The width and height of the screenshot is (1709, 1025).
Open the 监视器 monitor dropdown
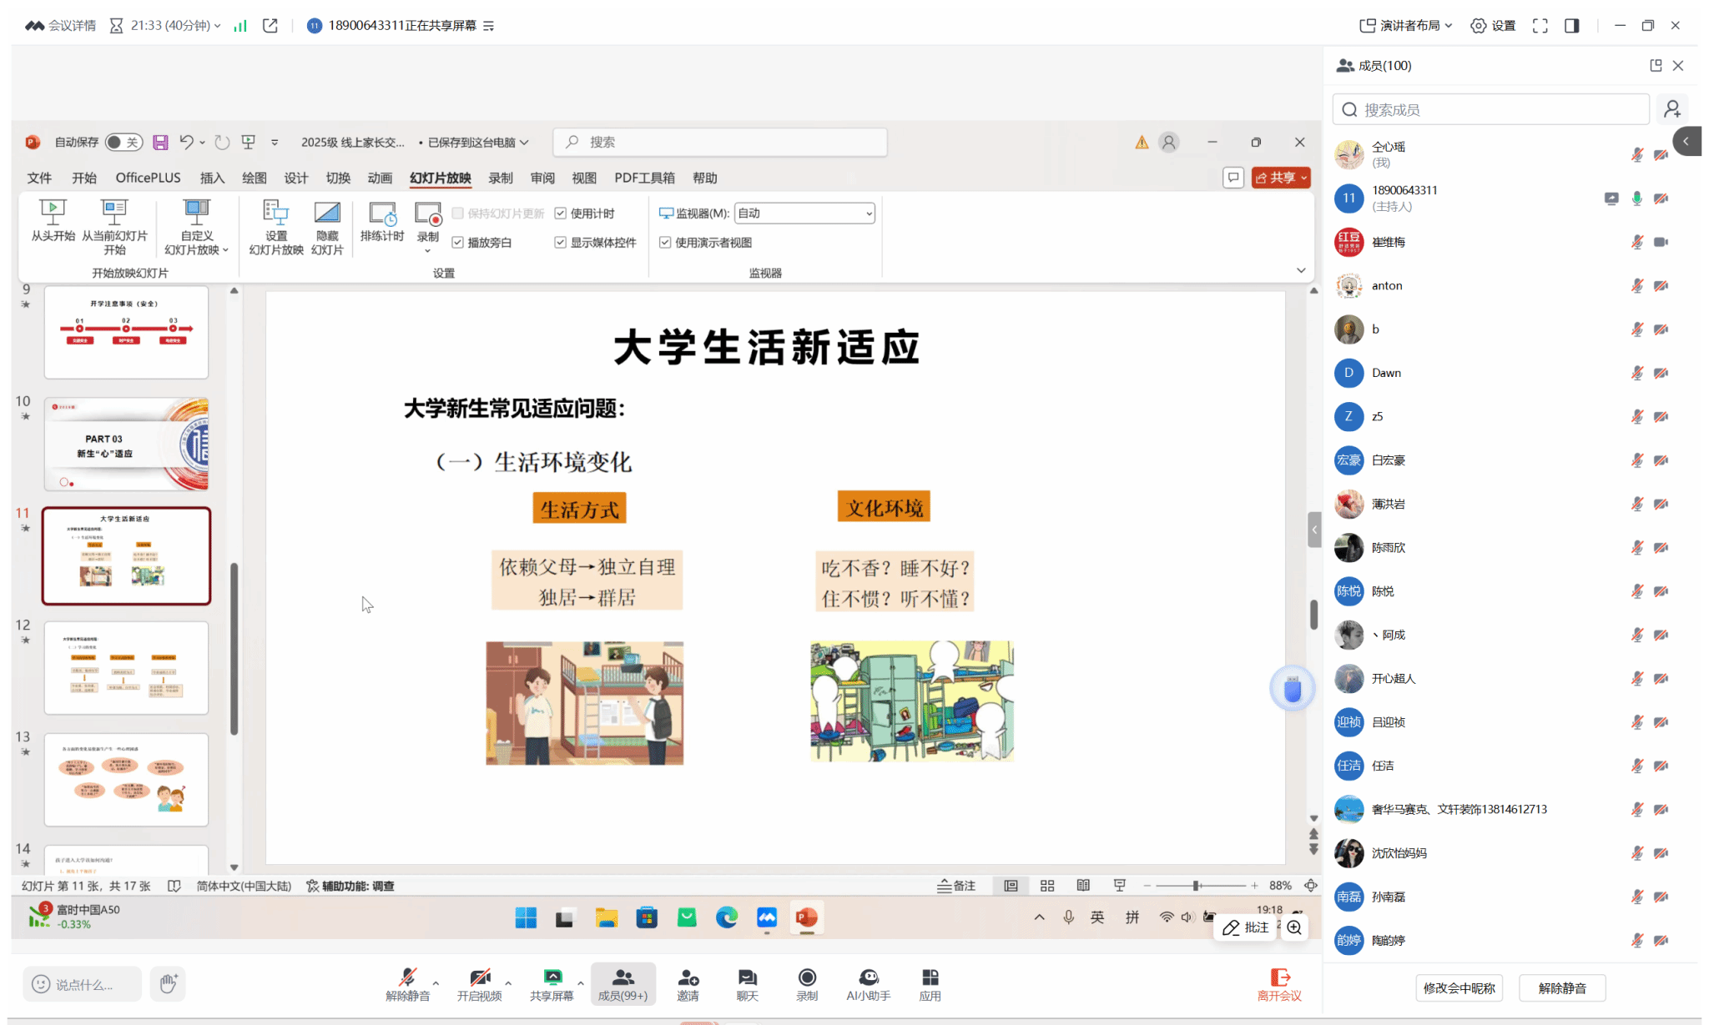click(x=804, y=214)
